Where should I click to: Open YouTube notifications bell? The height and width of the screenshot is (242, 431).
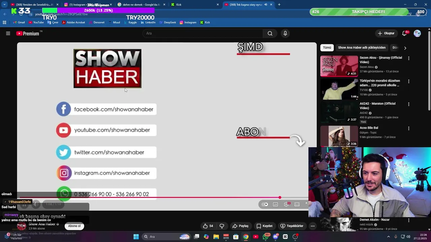tap(405, 33)
